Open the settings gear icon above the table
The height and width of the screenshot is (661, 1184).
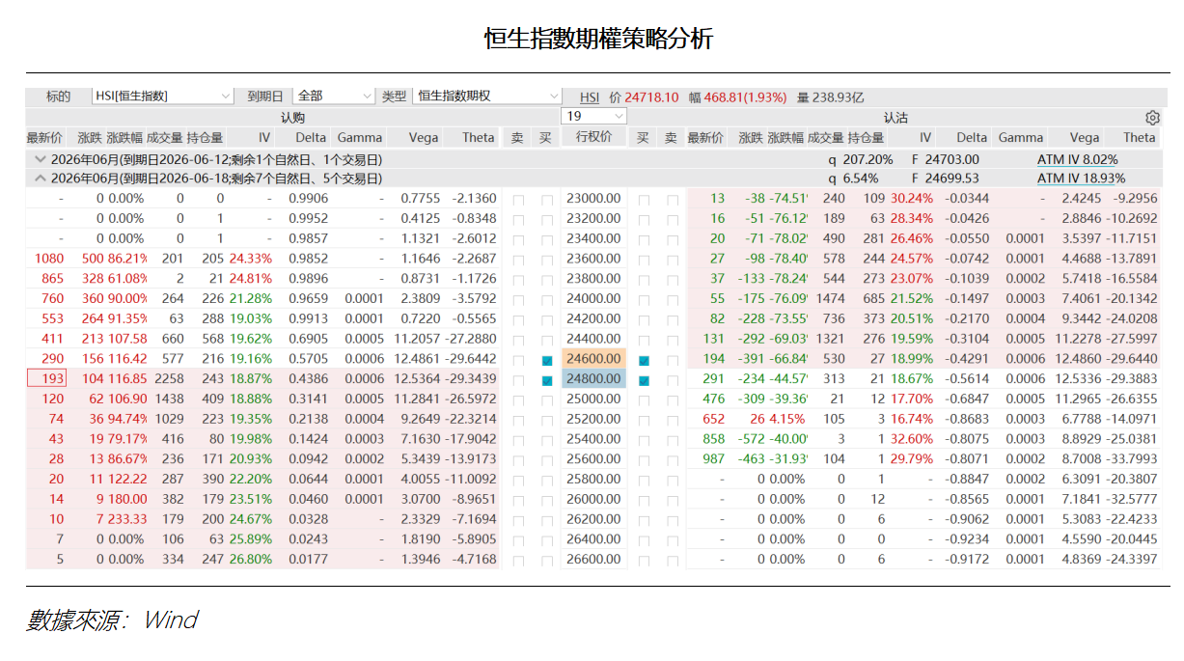(1152, 118)
